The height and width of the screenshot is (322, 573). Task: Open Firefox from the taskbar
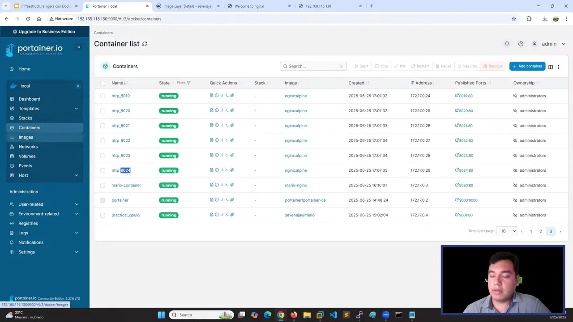pos(294,315)
